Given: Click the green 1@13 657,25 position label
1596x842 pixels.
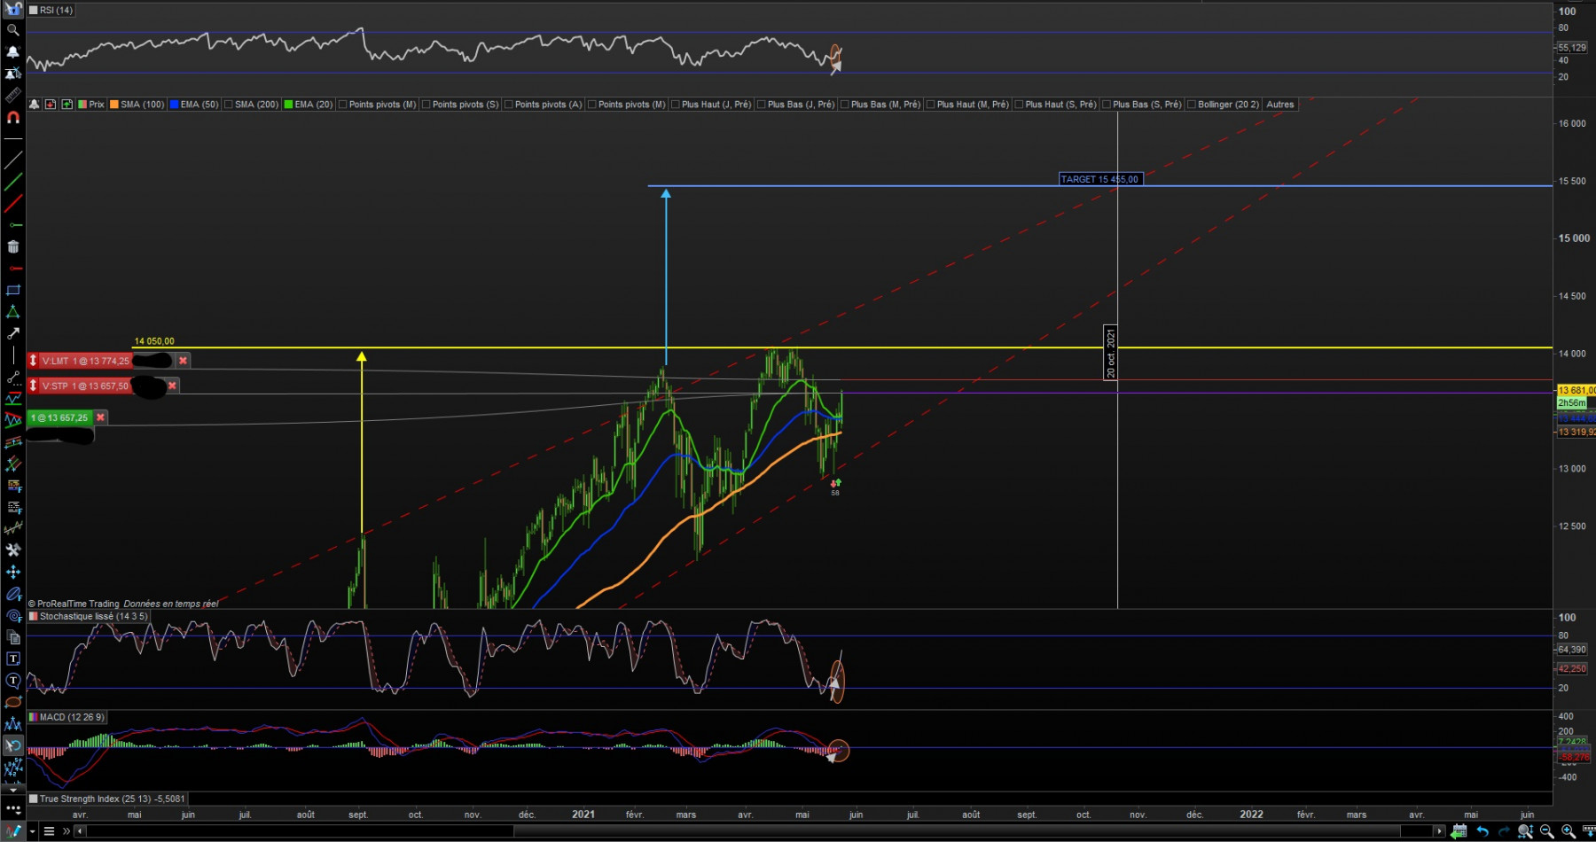Looking at the screenshot, I should tap(59, 417).
